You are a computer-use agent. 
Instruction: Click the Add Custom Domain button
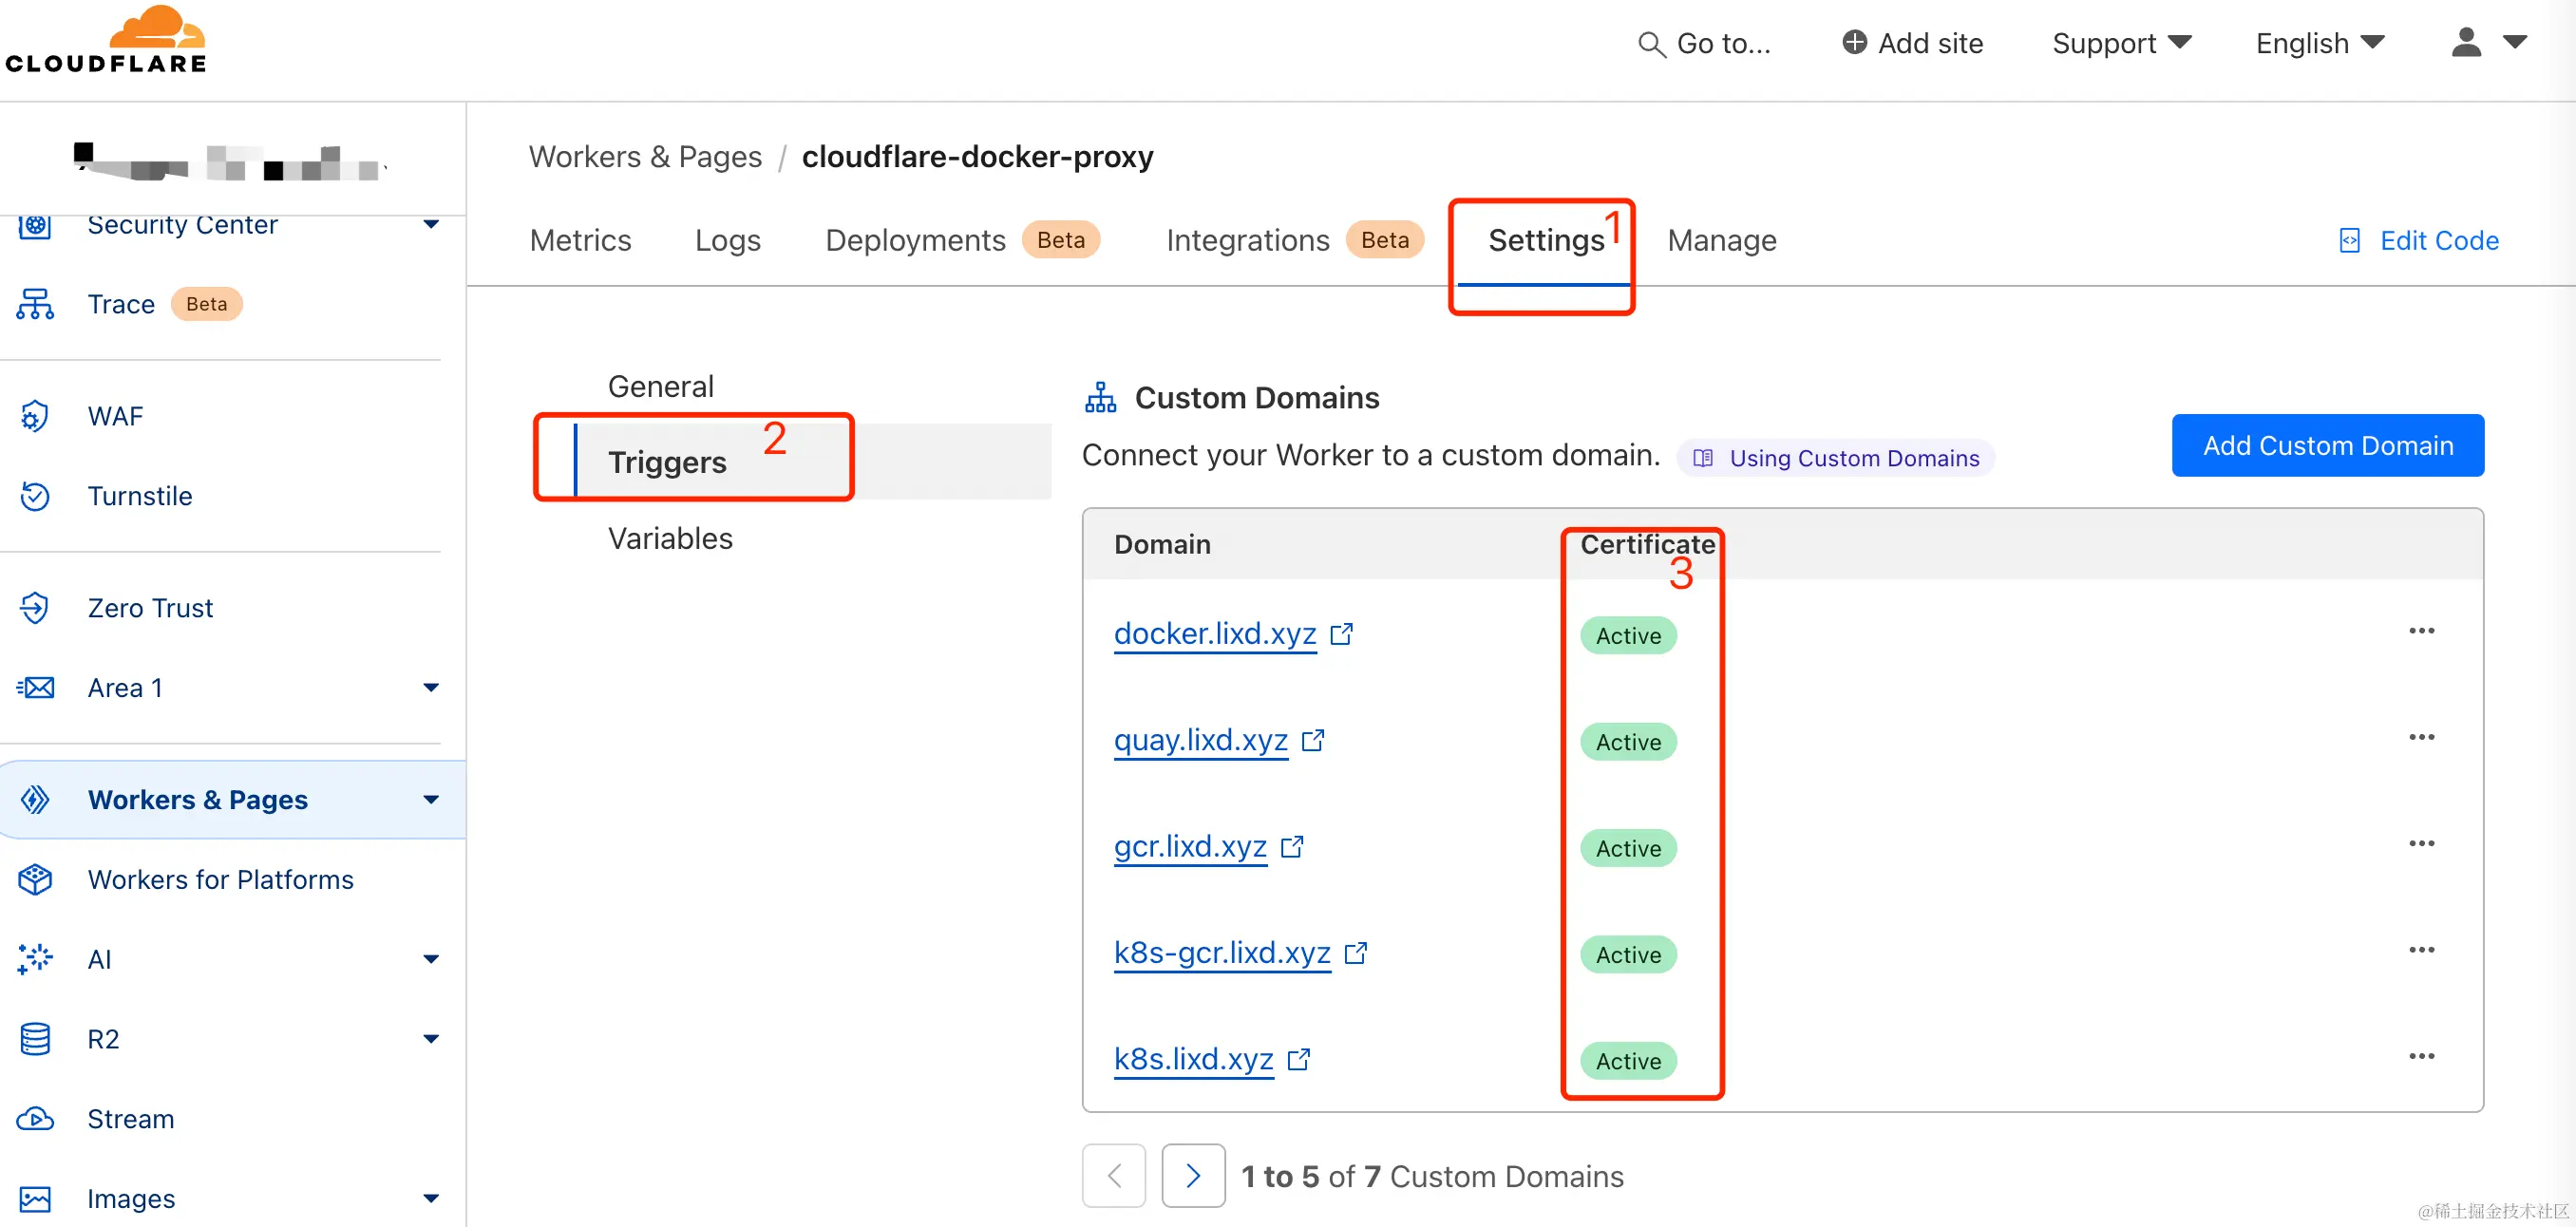(x=2327, y=446)
